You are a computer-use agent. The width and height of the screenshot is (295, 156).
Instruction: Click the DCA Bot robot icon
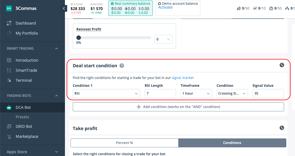[9, 107]
